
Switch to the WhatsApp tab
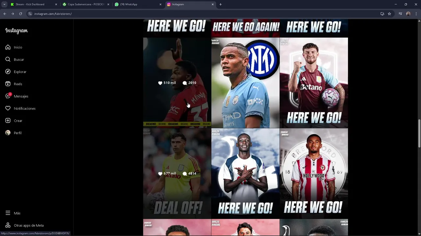tap(138, 4)
